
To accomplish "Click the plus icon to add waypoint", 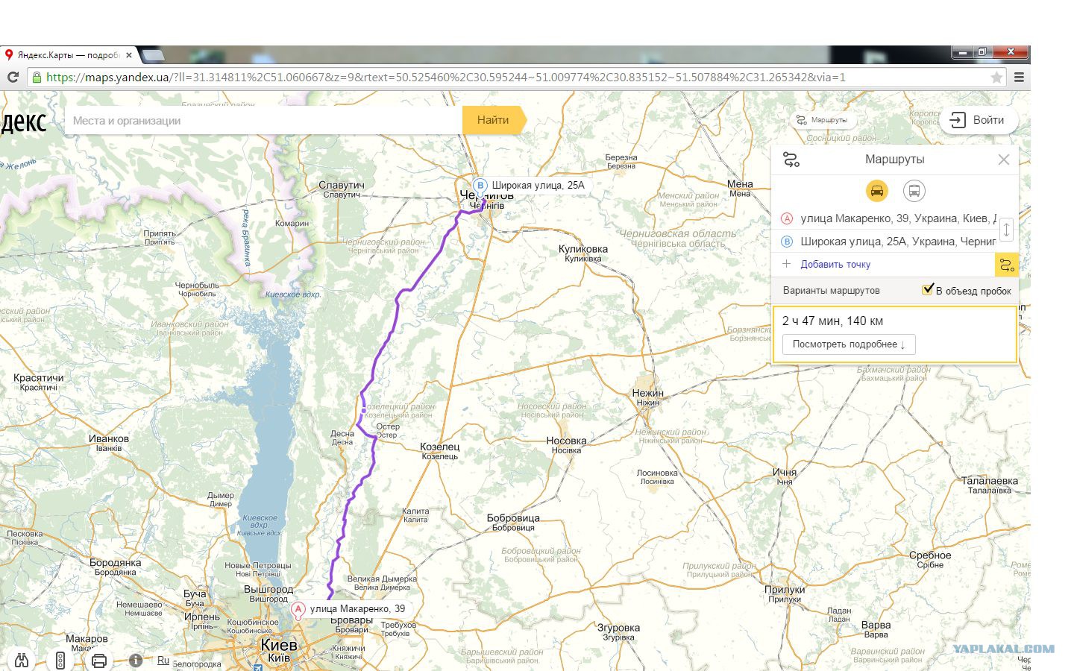I will (x=786, y=264).
